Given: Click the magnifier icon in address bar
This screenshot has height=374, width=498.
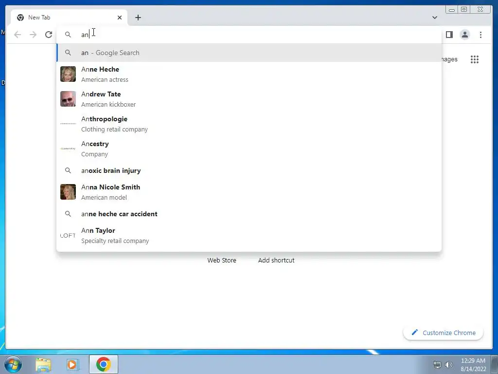Looking at the screenshot, I should click(x=68, y=35).
